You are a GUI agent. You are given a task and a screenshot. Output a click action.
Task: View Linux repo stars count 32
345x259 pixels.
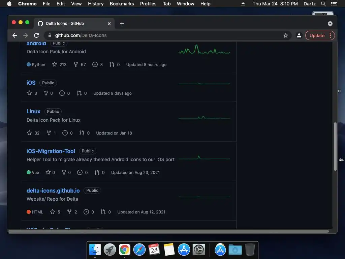33,133
